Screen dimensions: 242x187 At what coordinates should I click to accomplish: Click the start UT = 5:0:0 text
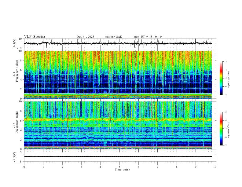[148, 37]
